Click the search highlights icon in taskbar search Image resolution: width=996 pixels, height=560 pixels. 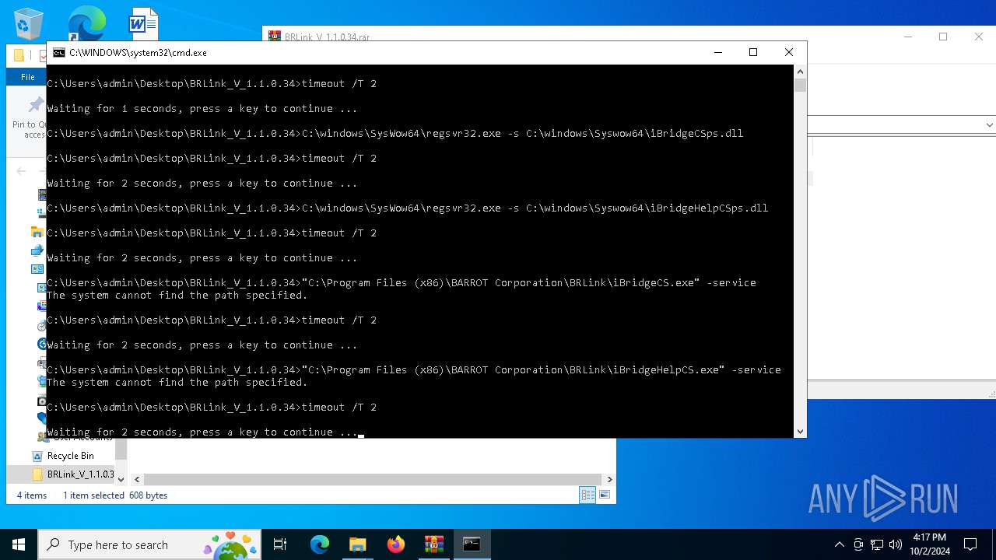(230, 544)
